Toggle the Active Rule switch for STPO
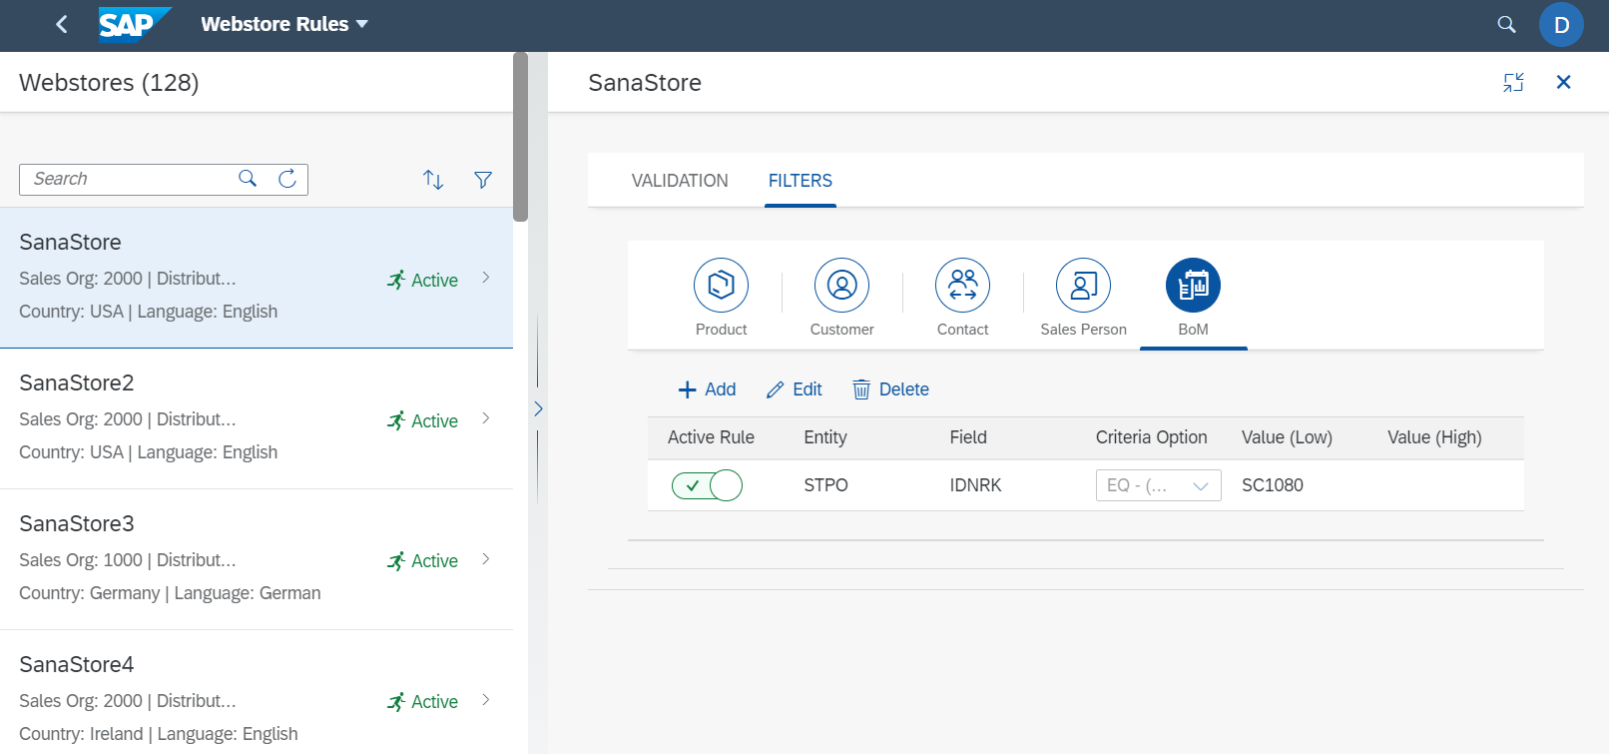 (x=707, y=485)
